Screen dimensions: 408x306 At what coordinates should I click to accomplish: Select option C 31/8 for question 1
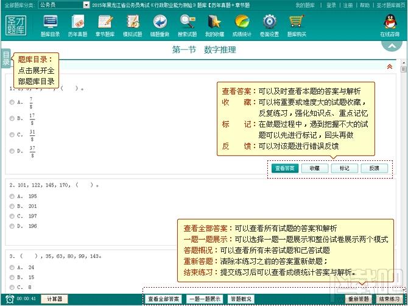coord(12,135)
